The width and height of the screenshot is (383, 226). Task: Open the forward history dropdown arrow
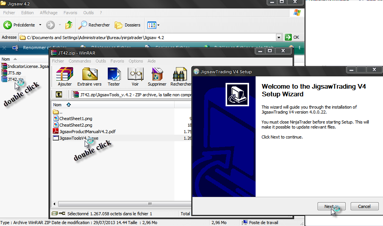coord(60,25)
